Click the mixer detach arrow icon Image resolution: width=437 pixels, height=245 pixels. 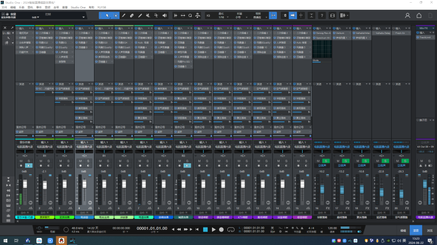[12, 28]
